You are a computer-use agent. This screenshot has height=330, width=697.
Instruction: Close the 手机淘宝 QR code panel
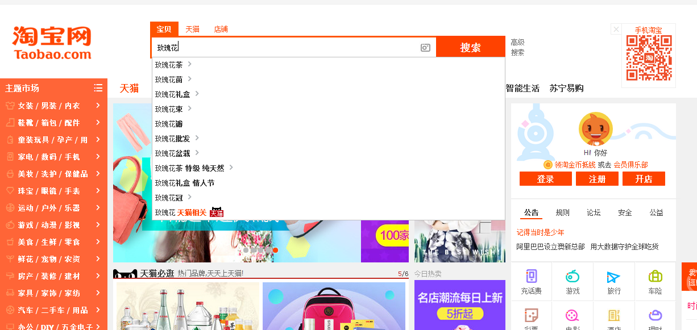click(x=616, y=29)
